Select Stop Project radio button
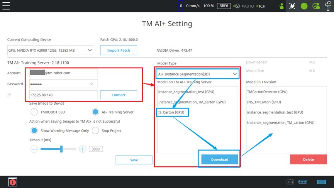The image size is (334, 188). [95, 130]
